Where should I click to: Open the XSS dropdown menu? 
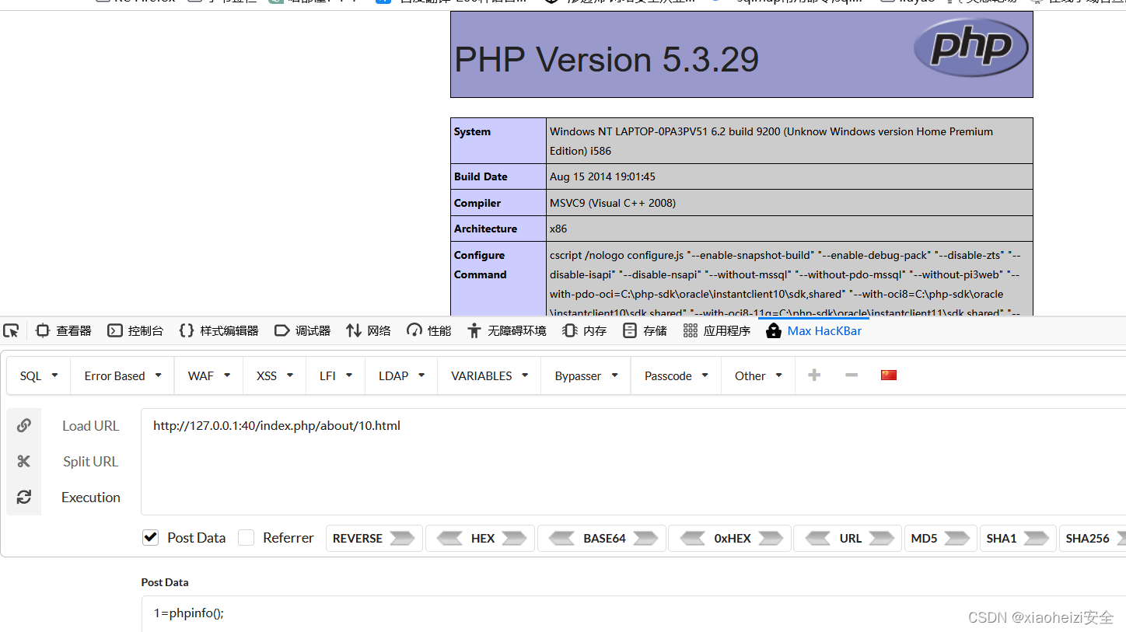274,375
